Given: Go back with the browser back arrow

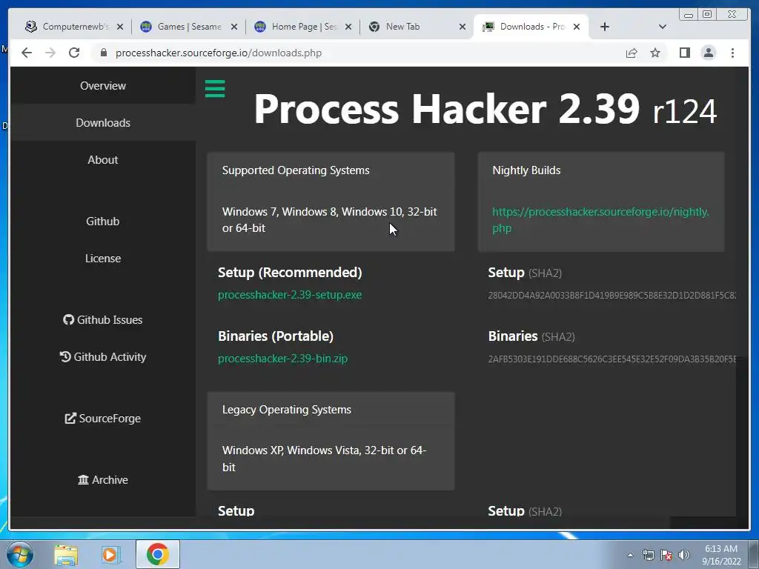Looking at the screenshot, I should (x=27, y=53).
